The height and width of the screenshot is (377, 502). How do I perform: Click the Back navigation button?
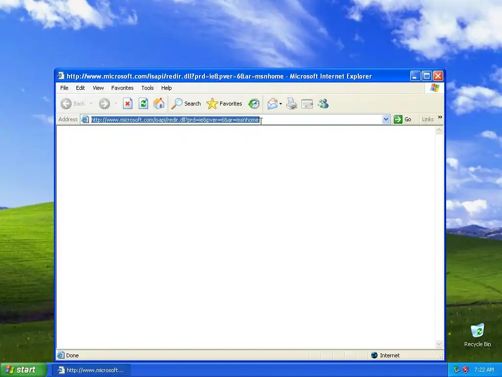(73, 104)
